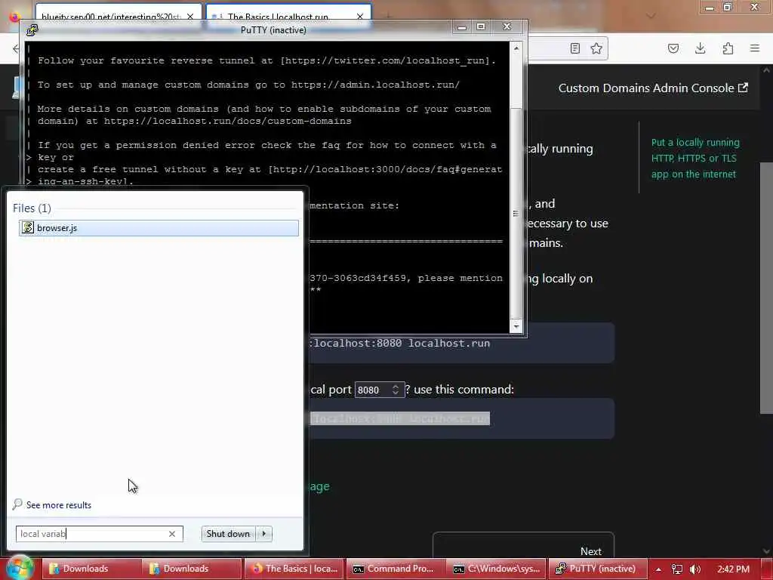This screenshot has width=773, height=580.
Task: Switch to the blueity.serv00.net tab
Action: (x=111, y=17)
